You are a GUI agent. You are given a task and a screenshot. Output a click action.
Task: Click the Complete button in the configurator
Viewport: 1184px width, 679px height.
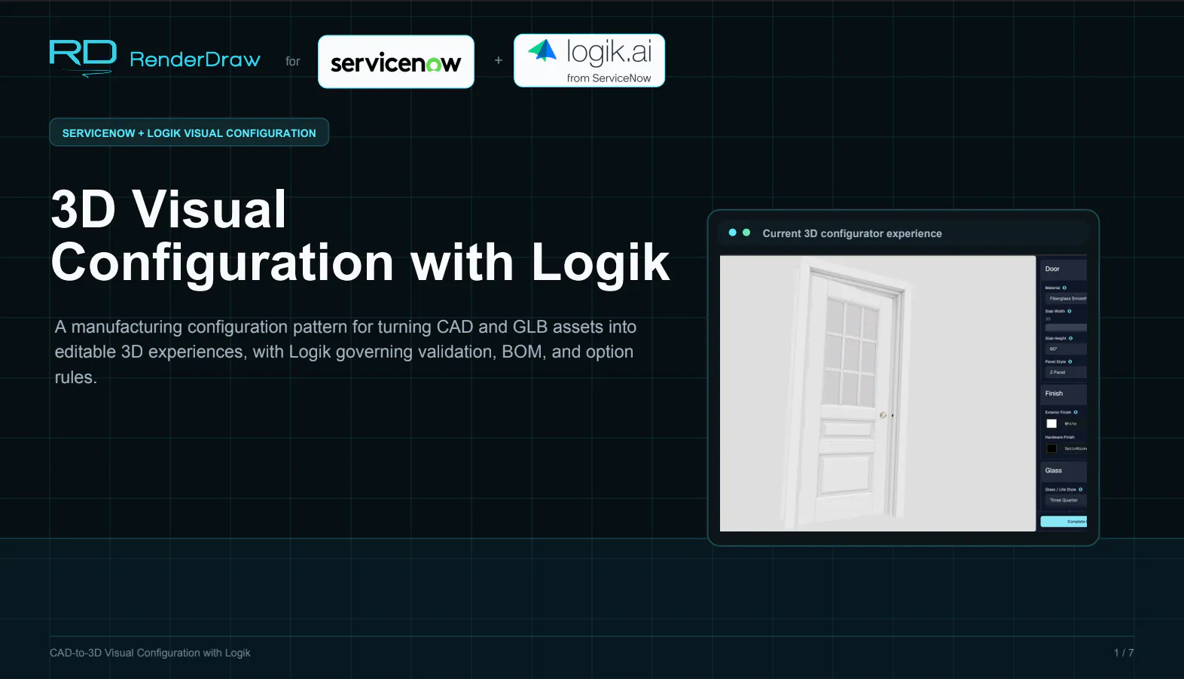[1063, 522]
